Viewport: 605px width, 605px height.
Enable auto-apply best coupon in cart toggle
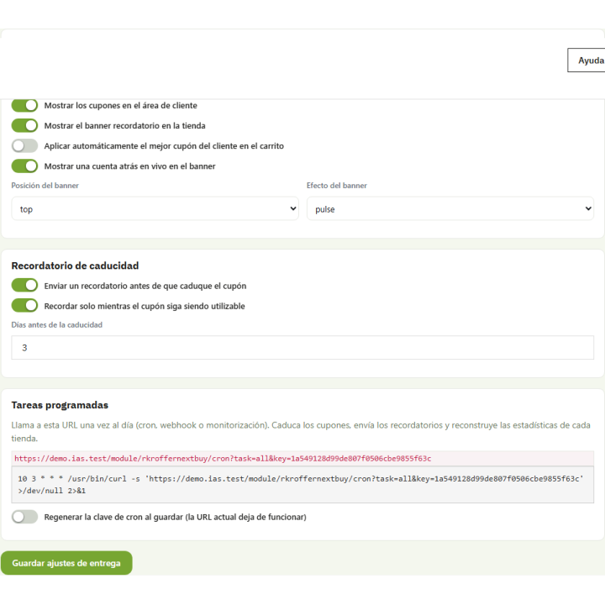point(24,146)
